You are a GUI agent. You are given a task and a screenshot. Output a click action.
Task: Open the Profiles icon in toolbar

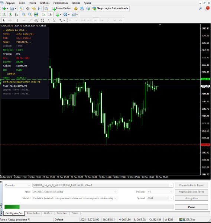pyautogui.click(x=12, y=9)
